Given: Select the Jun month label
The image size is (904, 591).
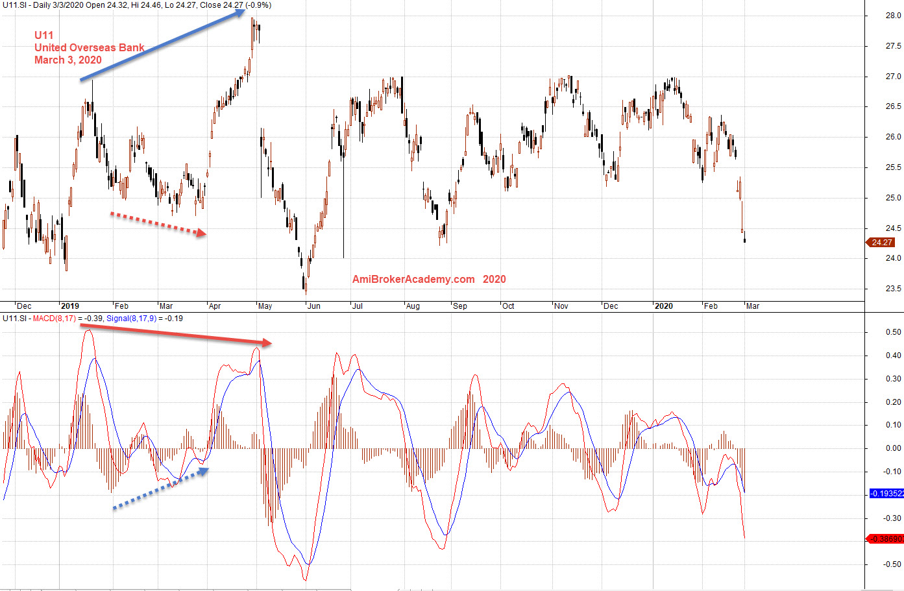Looking at the screenshot, I should point(314,306).
